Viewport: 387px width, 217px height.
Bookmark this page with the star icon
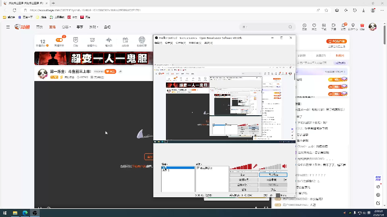(x=326, y=10)
